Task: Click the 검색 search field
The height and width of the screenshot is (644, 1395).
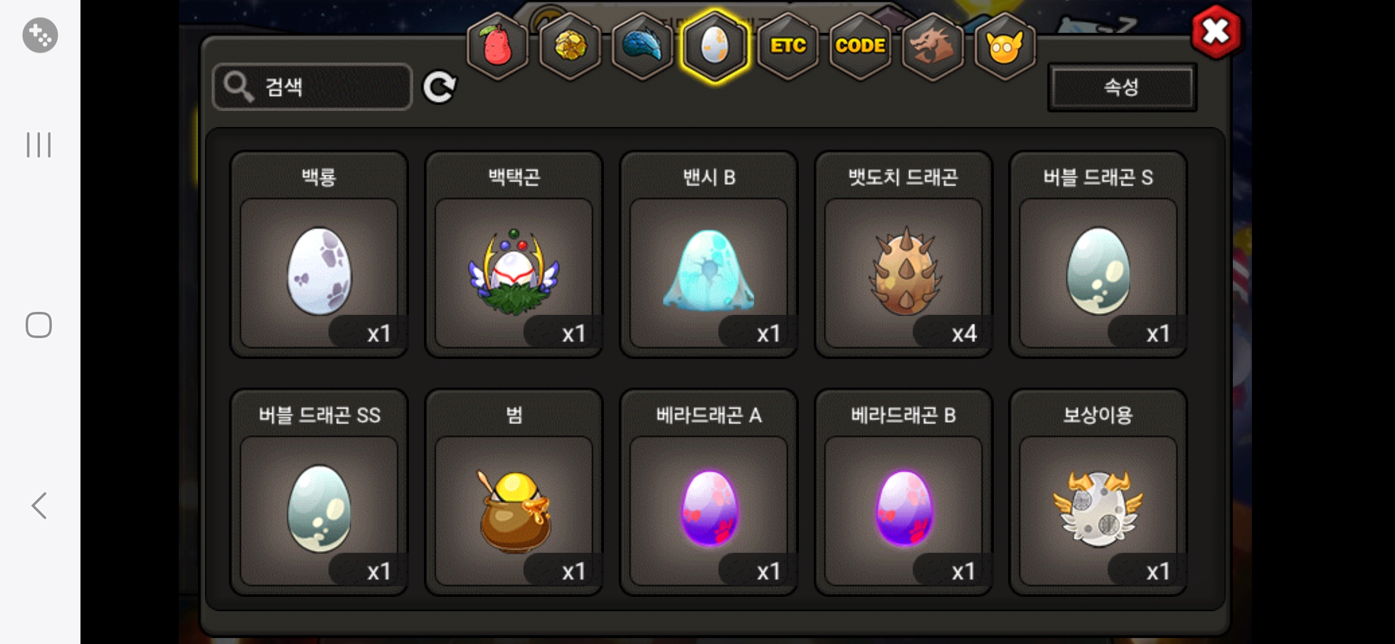Action: pos(312,87)
